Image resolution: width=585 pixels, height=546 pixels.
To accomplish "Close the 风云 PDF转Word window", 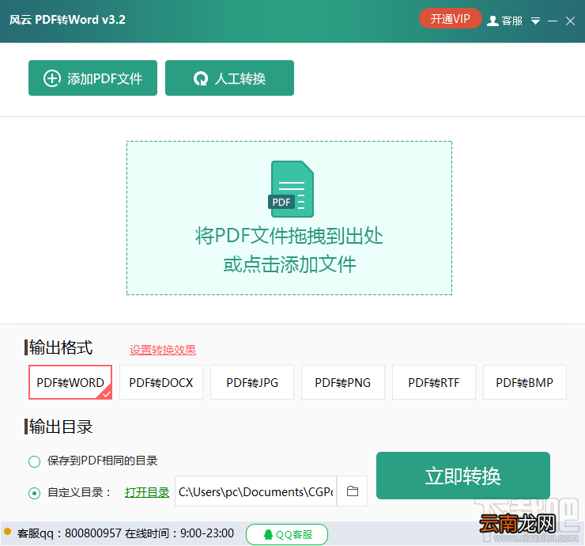I will (x=570, y=21).
